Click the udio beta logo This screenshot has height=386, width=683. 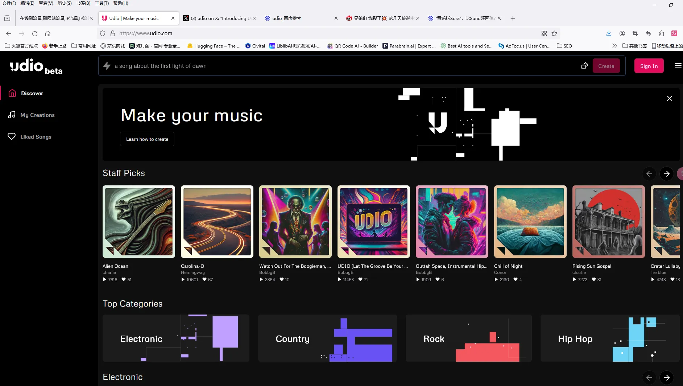pos(36,66)
